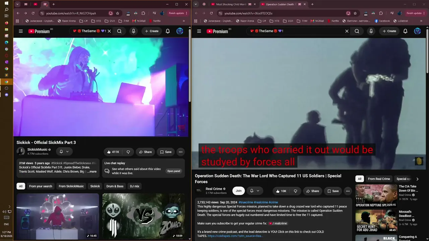This screenshot has width=429, height=241.
Task: Select the All chip in left window
Action: click(21, 186)
